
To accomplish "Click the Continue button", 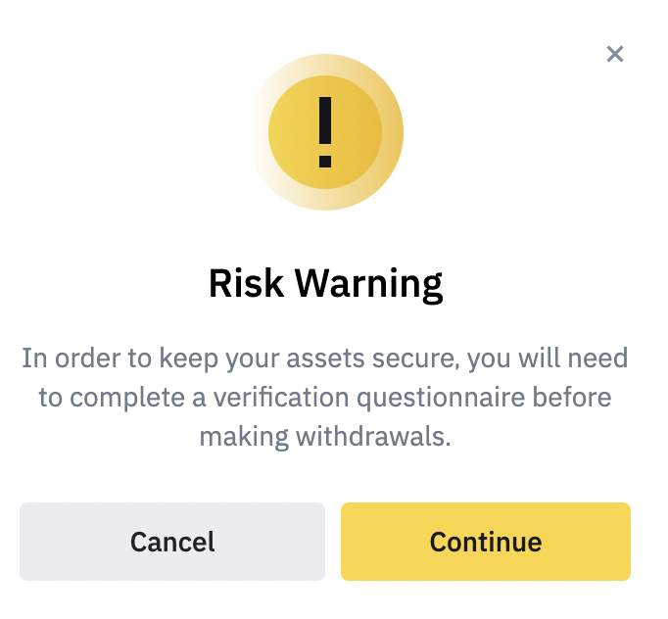I will pyautogui.click(x=485, y=542).
